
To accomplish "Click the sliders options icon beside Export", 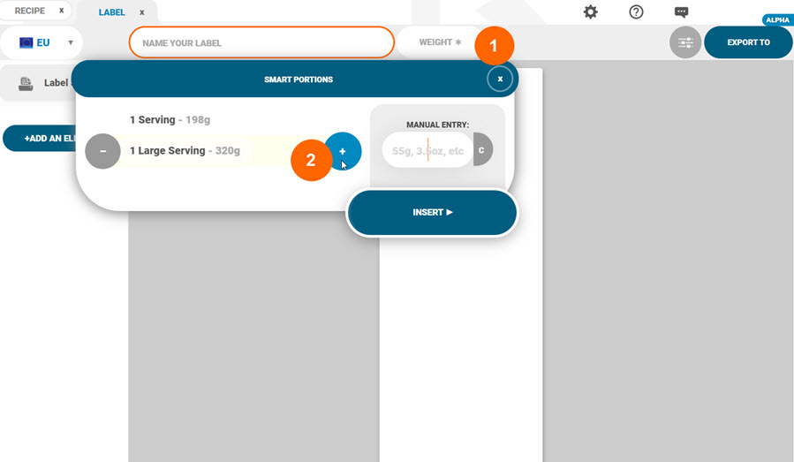I will [685, 42].
